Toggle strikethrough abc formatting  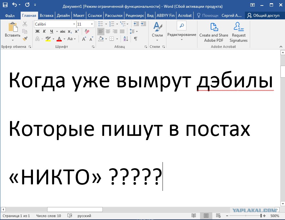[x=63, y=31]
